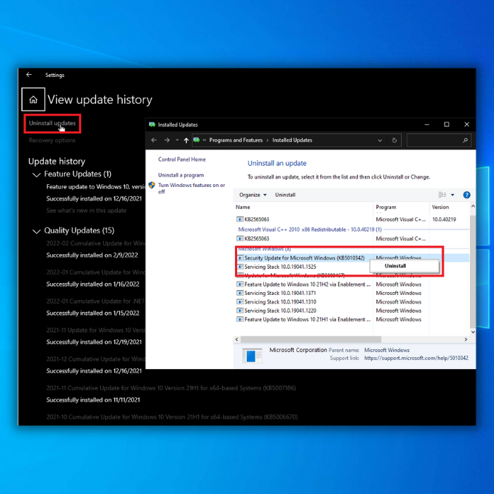Sort by the Program column header
494x494 pixels.
386,207
